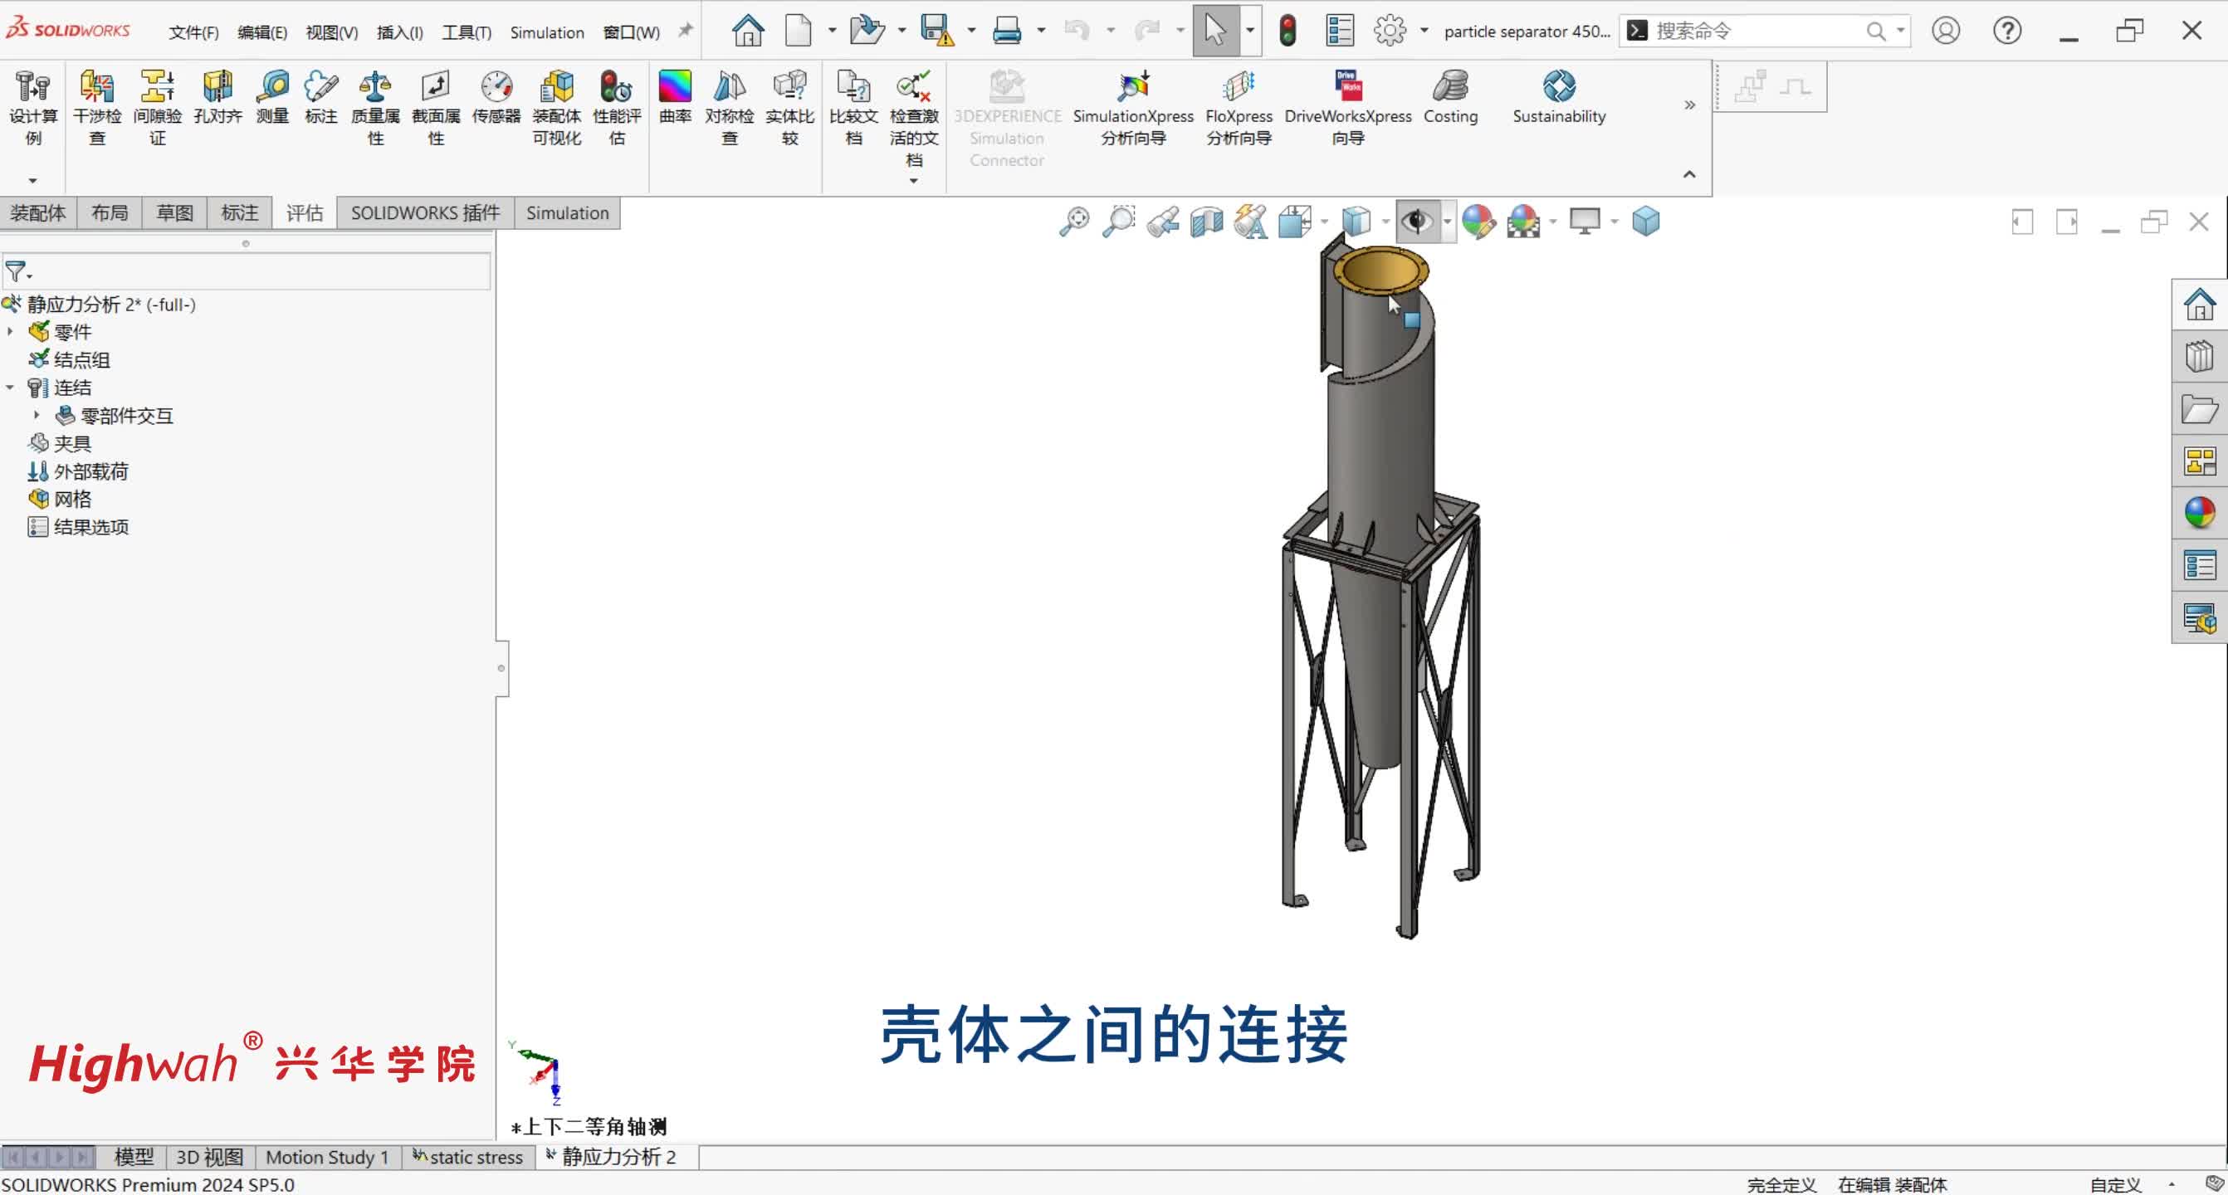Expand the 零件 node in the Simulation tree
Image resolution: width=2228 pixels, height=1195 pixels.
tap(11, 331)
